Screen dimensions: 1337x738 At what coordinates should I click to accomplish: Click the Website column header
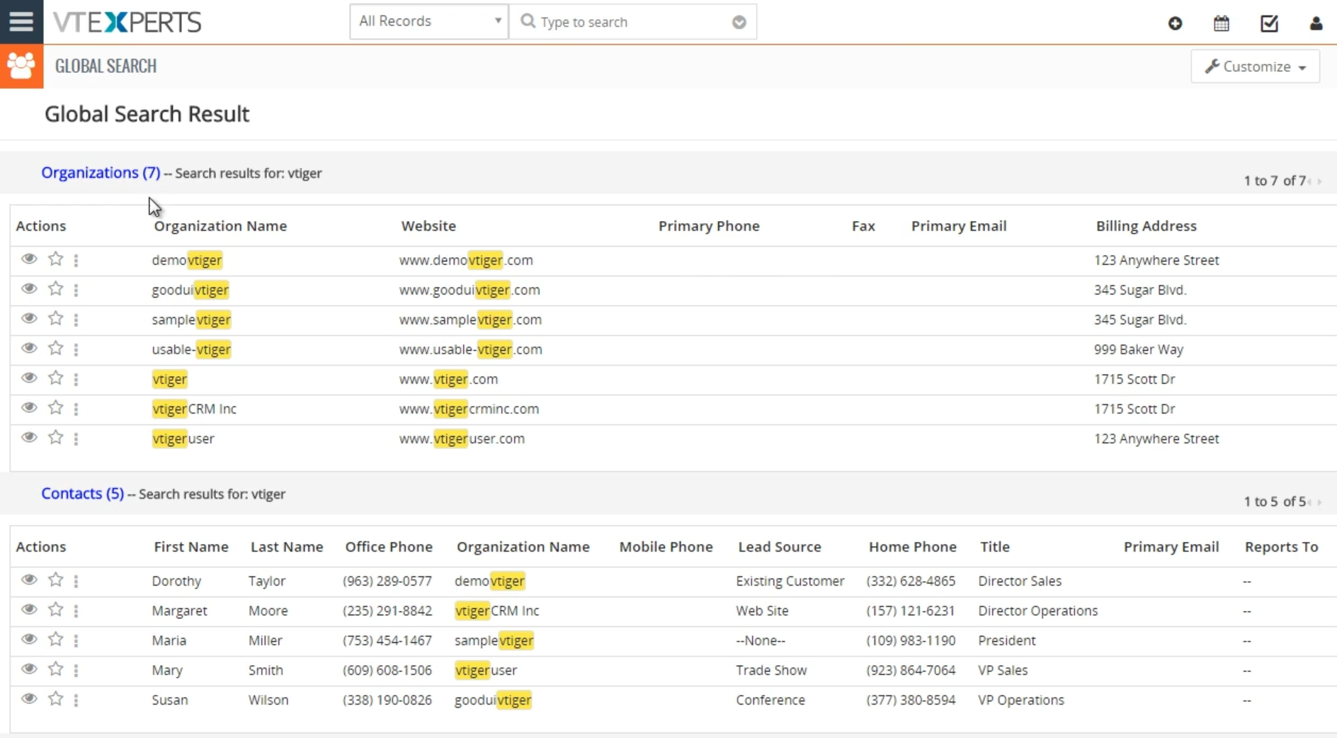[428, 226]
